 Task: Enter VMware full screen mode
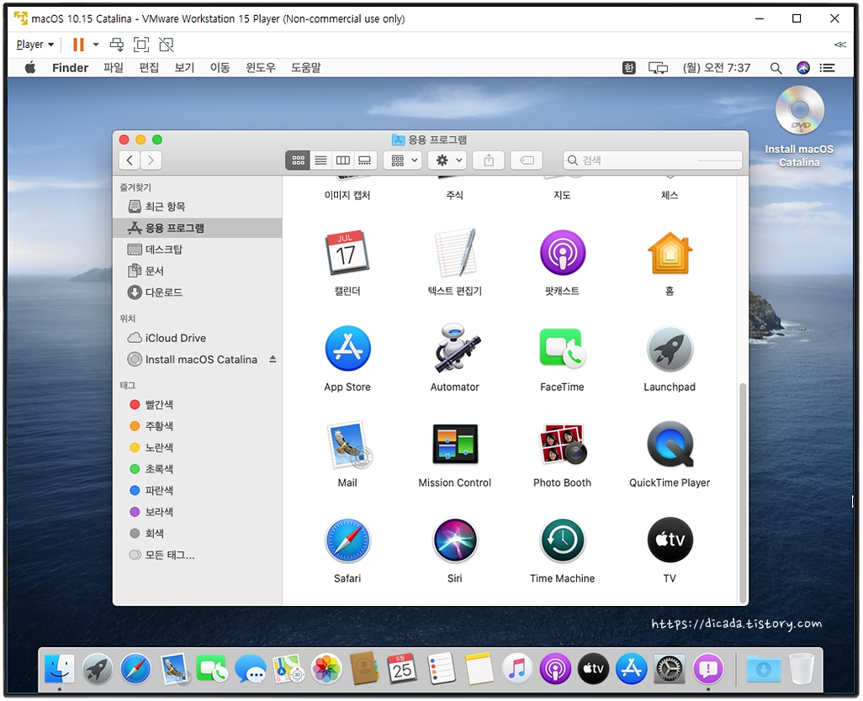141,45
